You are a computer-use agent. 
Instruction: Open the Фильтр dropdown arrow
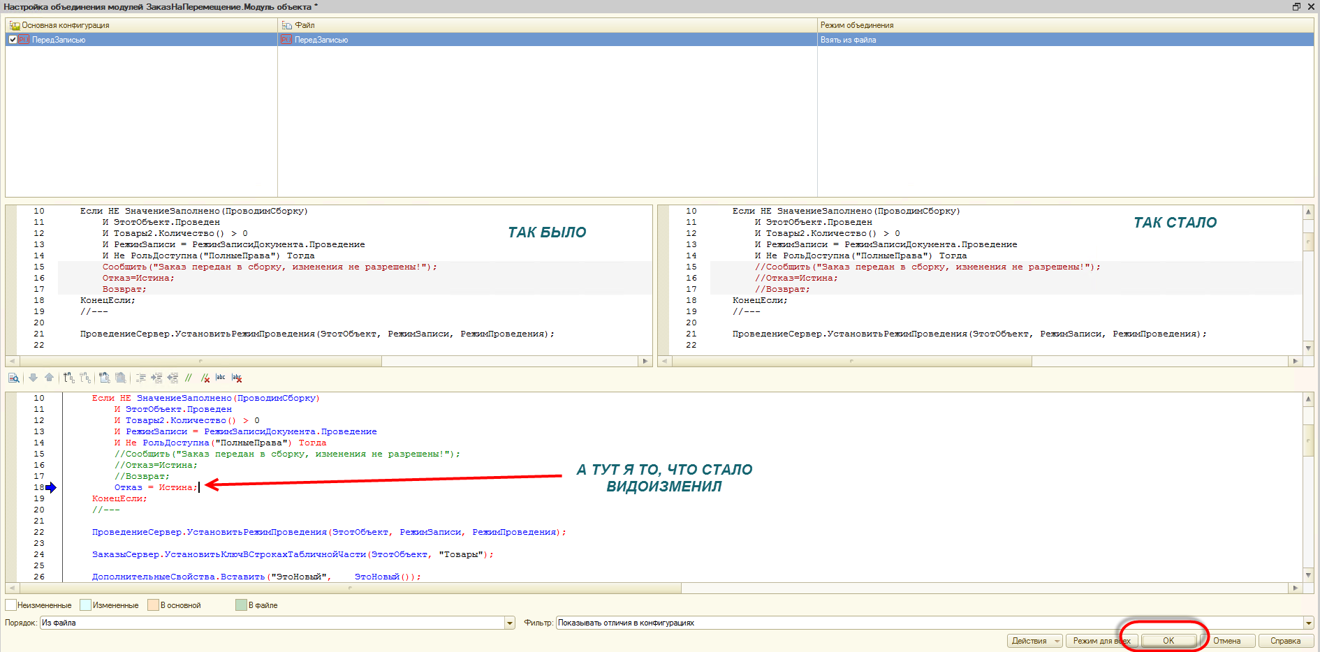[1308, 623]
